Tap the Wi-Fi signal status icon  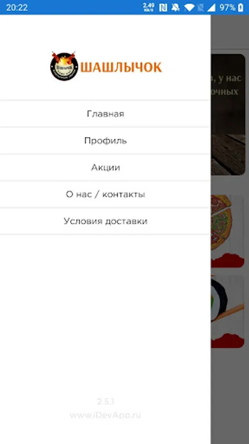[189, 7]
